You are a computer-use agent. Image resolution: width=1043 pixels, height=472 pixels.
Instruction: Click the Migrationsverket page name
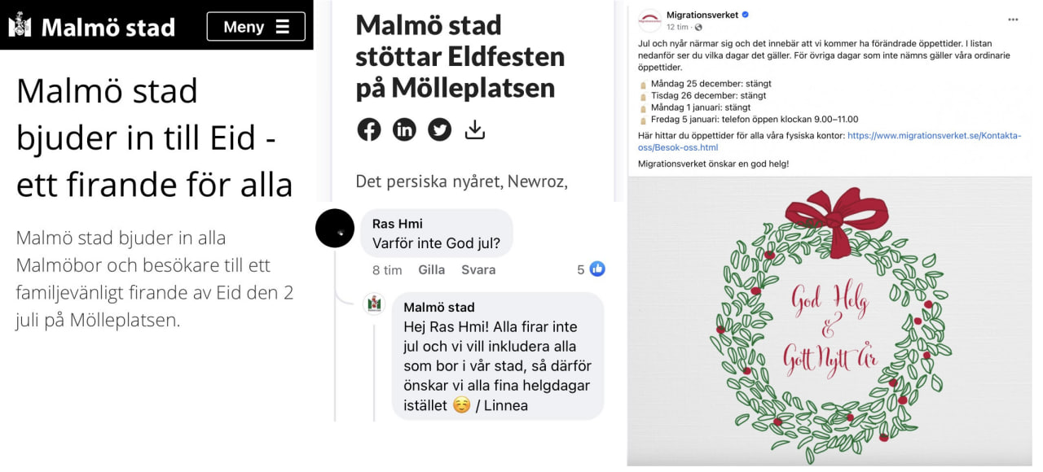702,15
